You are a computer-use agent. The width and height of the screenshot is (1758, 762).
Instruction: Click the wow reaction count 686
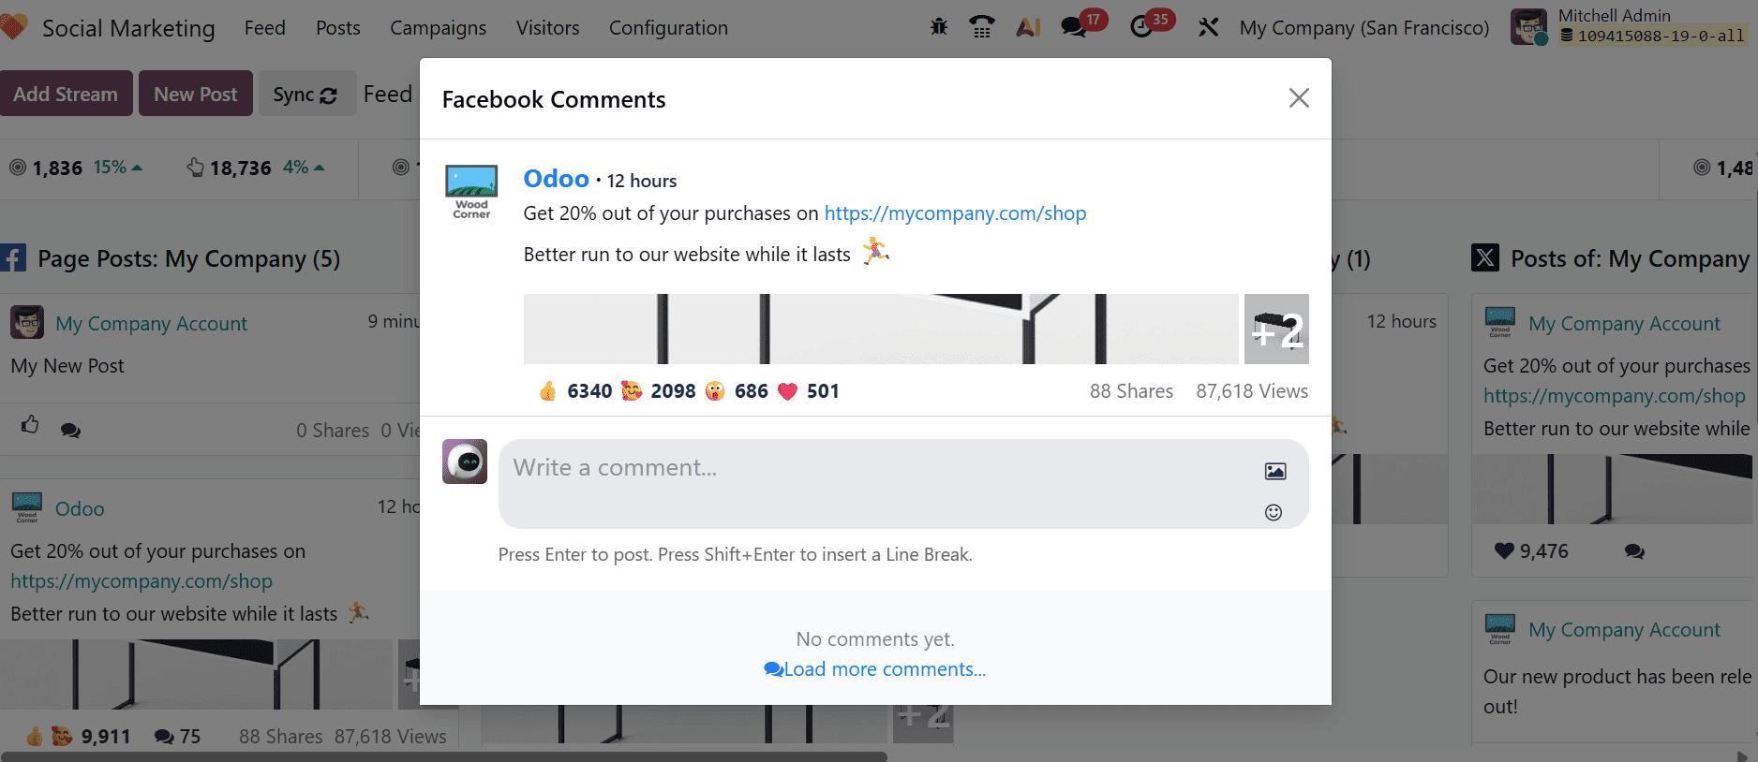coord(737,391)
